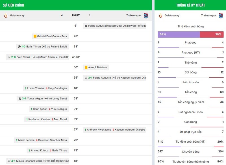This screenshot has width=226, height=165.
Task: Click goal ball icon for 1-0 Baris Yilmaz
Action: 19,47
